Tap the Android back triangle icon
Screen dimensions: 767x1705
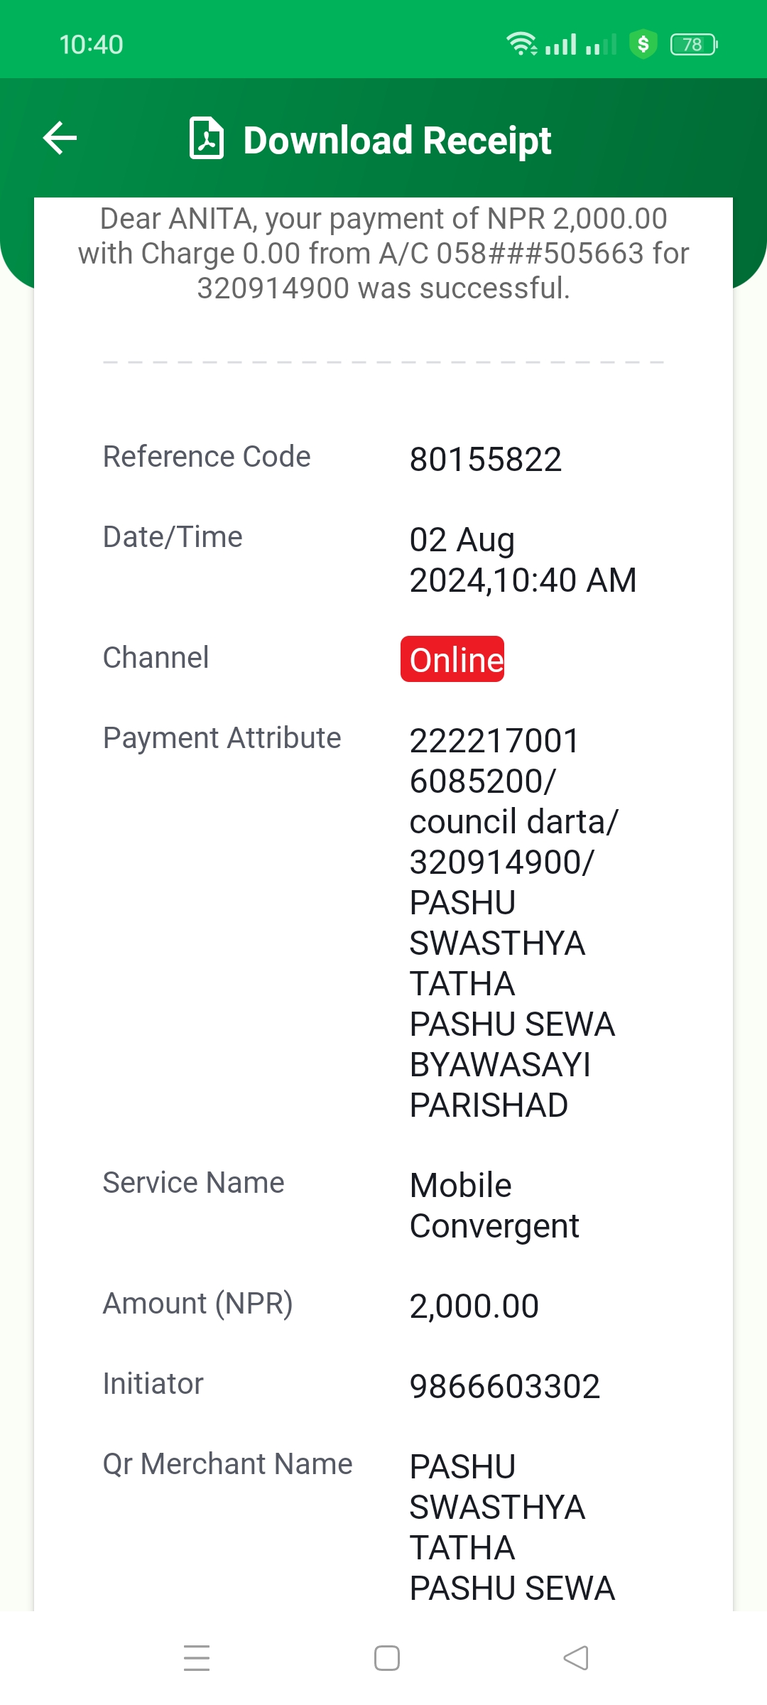point(576,1658)
